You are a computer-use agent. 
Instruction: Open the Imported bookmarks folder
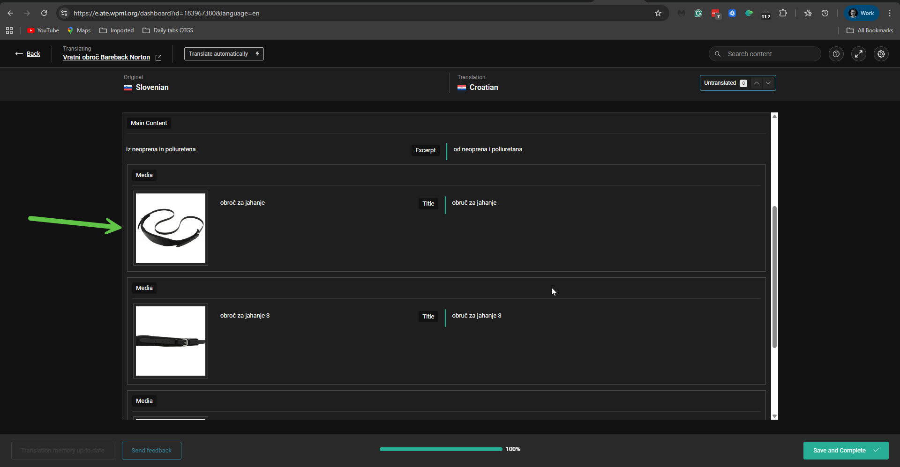(117, 30)
